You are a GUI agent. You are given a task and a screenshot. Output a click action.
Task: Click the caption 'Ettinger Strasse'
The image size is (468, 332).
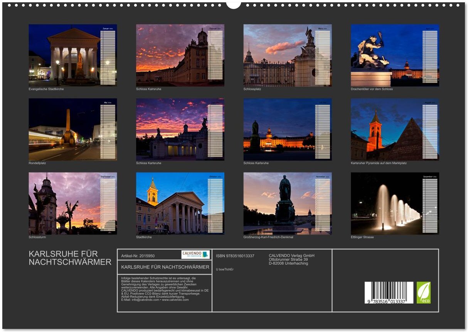tap(362, 237)
